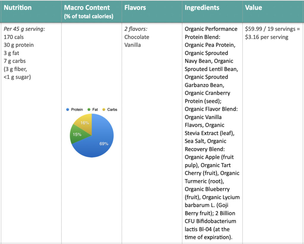The height and width of the screenshot is (244, 304).
Task: Click the $3.16 per serving text
Action: [267, 37]
